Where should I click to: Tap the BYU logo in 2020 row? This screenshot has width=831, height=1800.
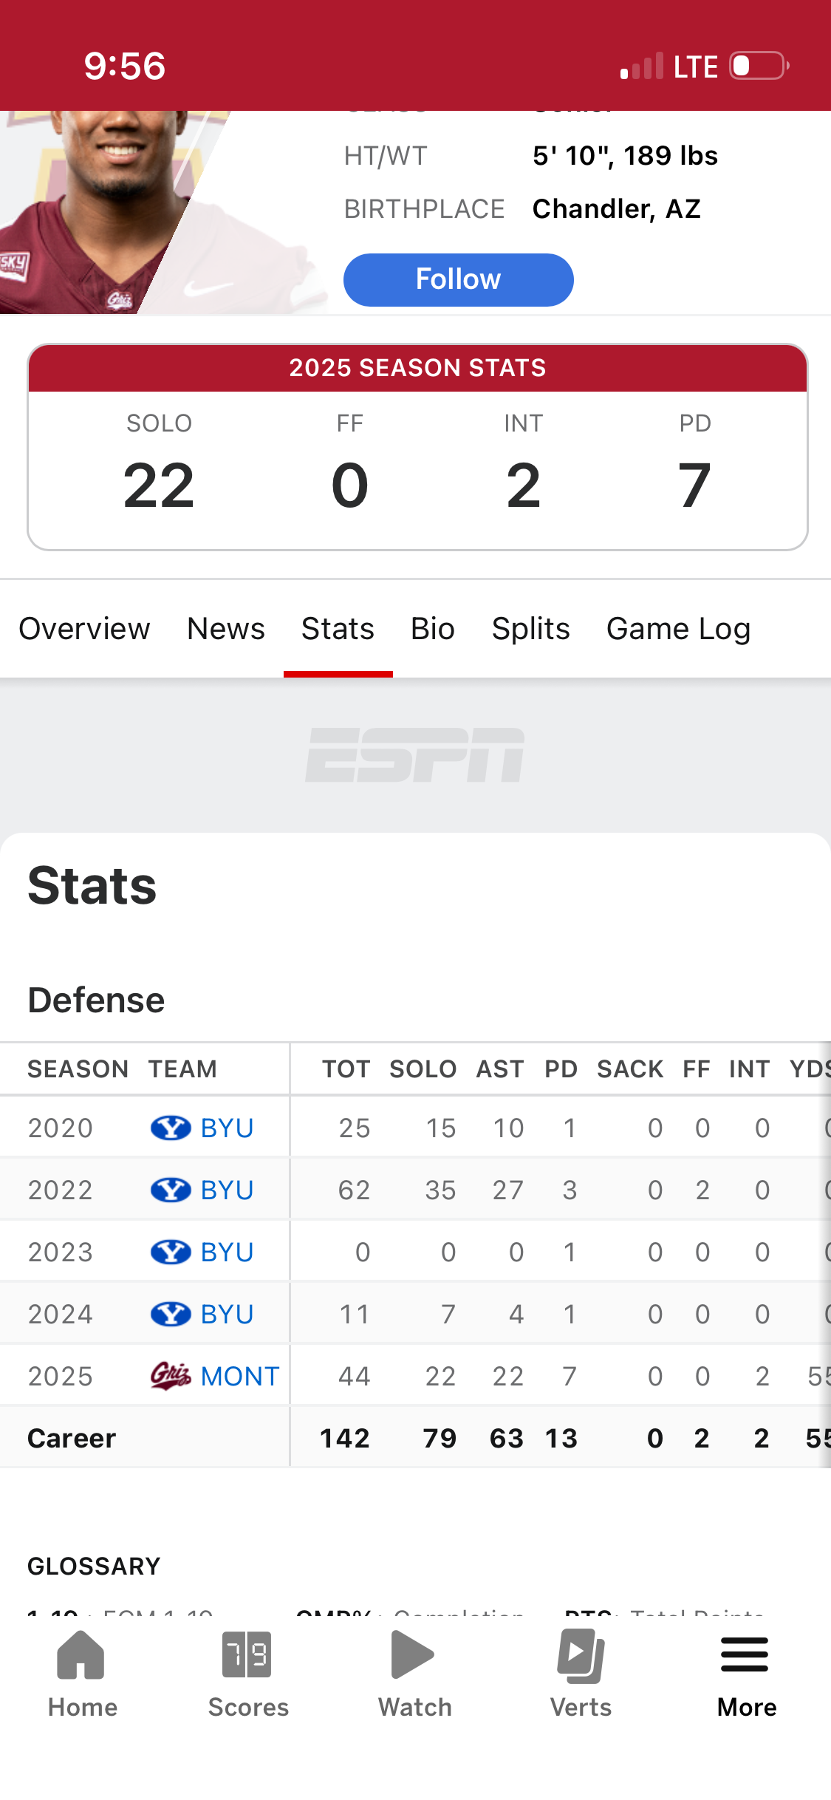[x=171, y=1128]
